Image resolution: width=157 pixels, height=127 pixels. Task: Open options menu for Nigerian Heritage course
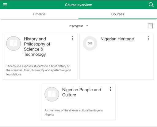[149, 38]
